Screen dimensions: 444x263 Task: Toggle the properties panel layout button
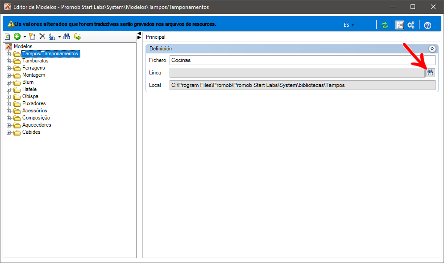tap(400, 25)
